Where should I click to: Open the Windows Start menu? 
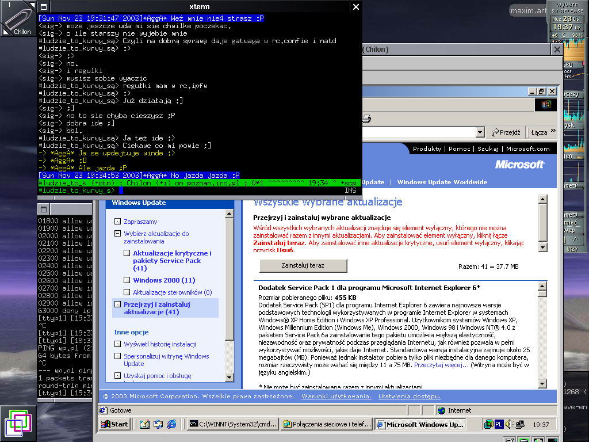[x=115, y=425]
